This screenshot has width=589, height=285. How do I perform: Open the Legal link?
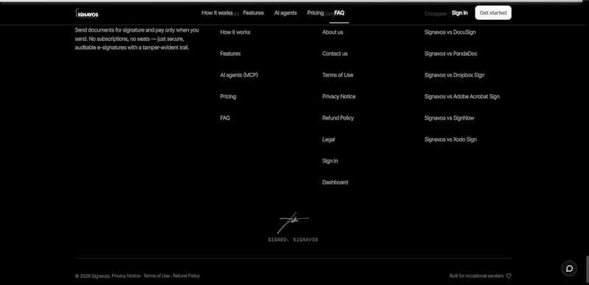pyautogui.click(x=328, y=140)
